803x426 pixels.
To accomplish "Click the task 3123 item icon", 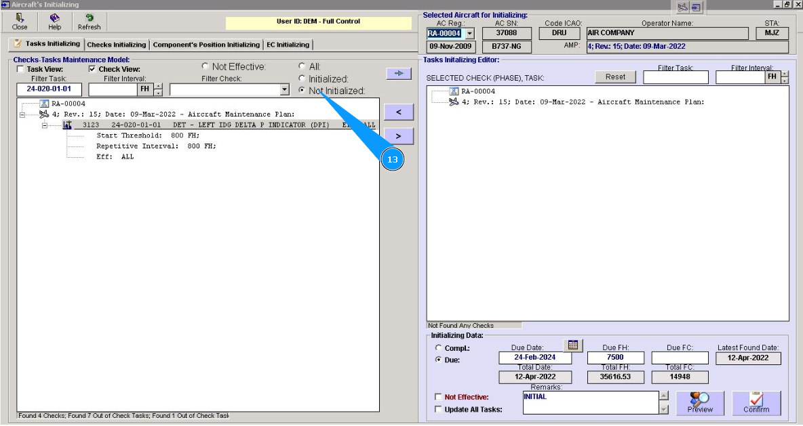I will pos(67,125).
